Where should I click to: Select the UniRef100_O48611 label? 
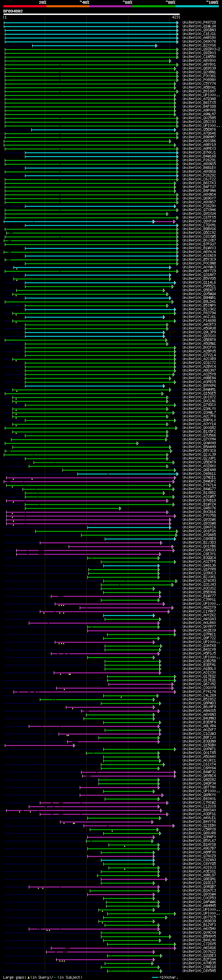[199, 473]
